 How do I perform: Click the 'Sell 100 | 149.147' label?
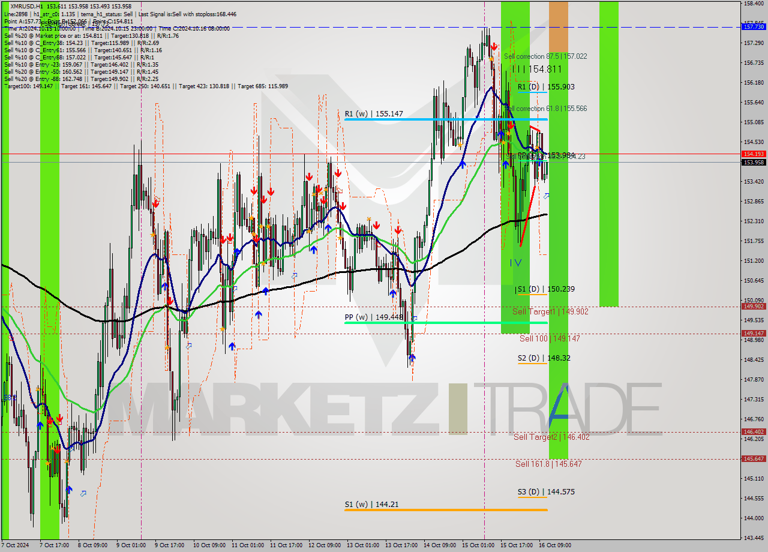550,339
